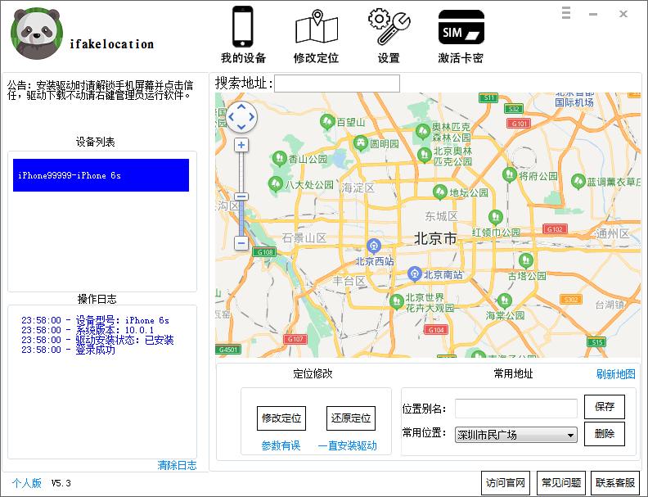Click the log entry 驱动安装状态: 已安装

[x=97, y=341]
